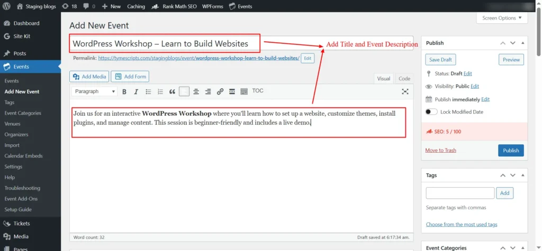Image resolution: width=542 pixels, height=251 pixels.
Task: Click the calendar icon beside Publish immediately
Action: [x=429, y=99]
